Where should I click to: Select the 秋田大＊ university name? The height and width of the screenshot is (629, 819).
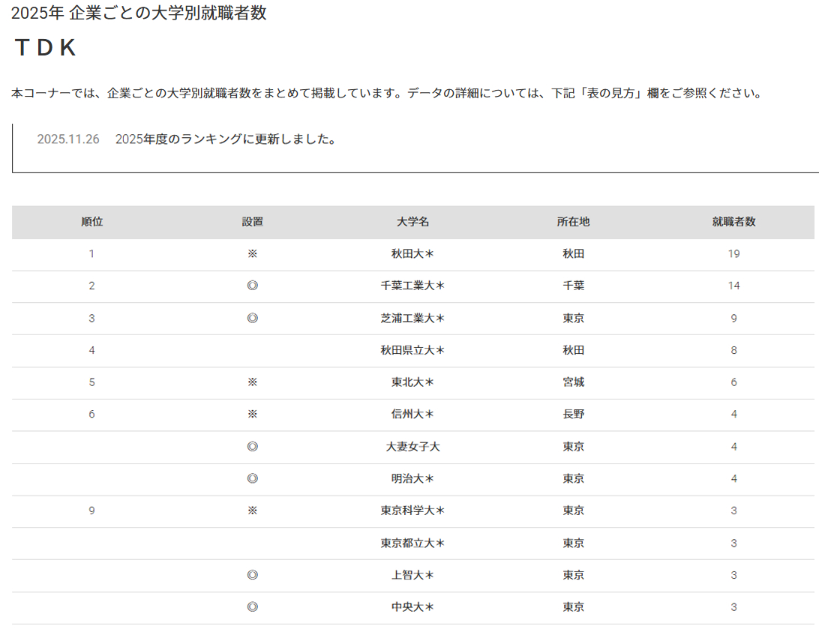click(412, 253)
